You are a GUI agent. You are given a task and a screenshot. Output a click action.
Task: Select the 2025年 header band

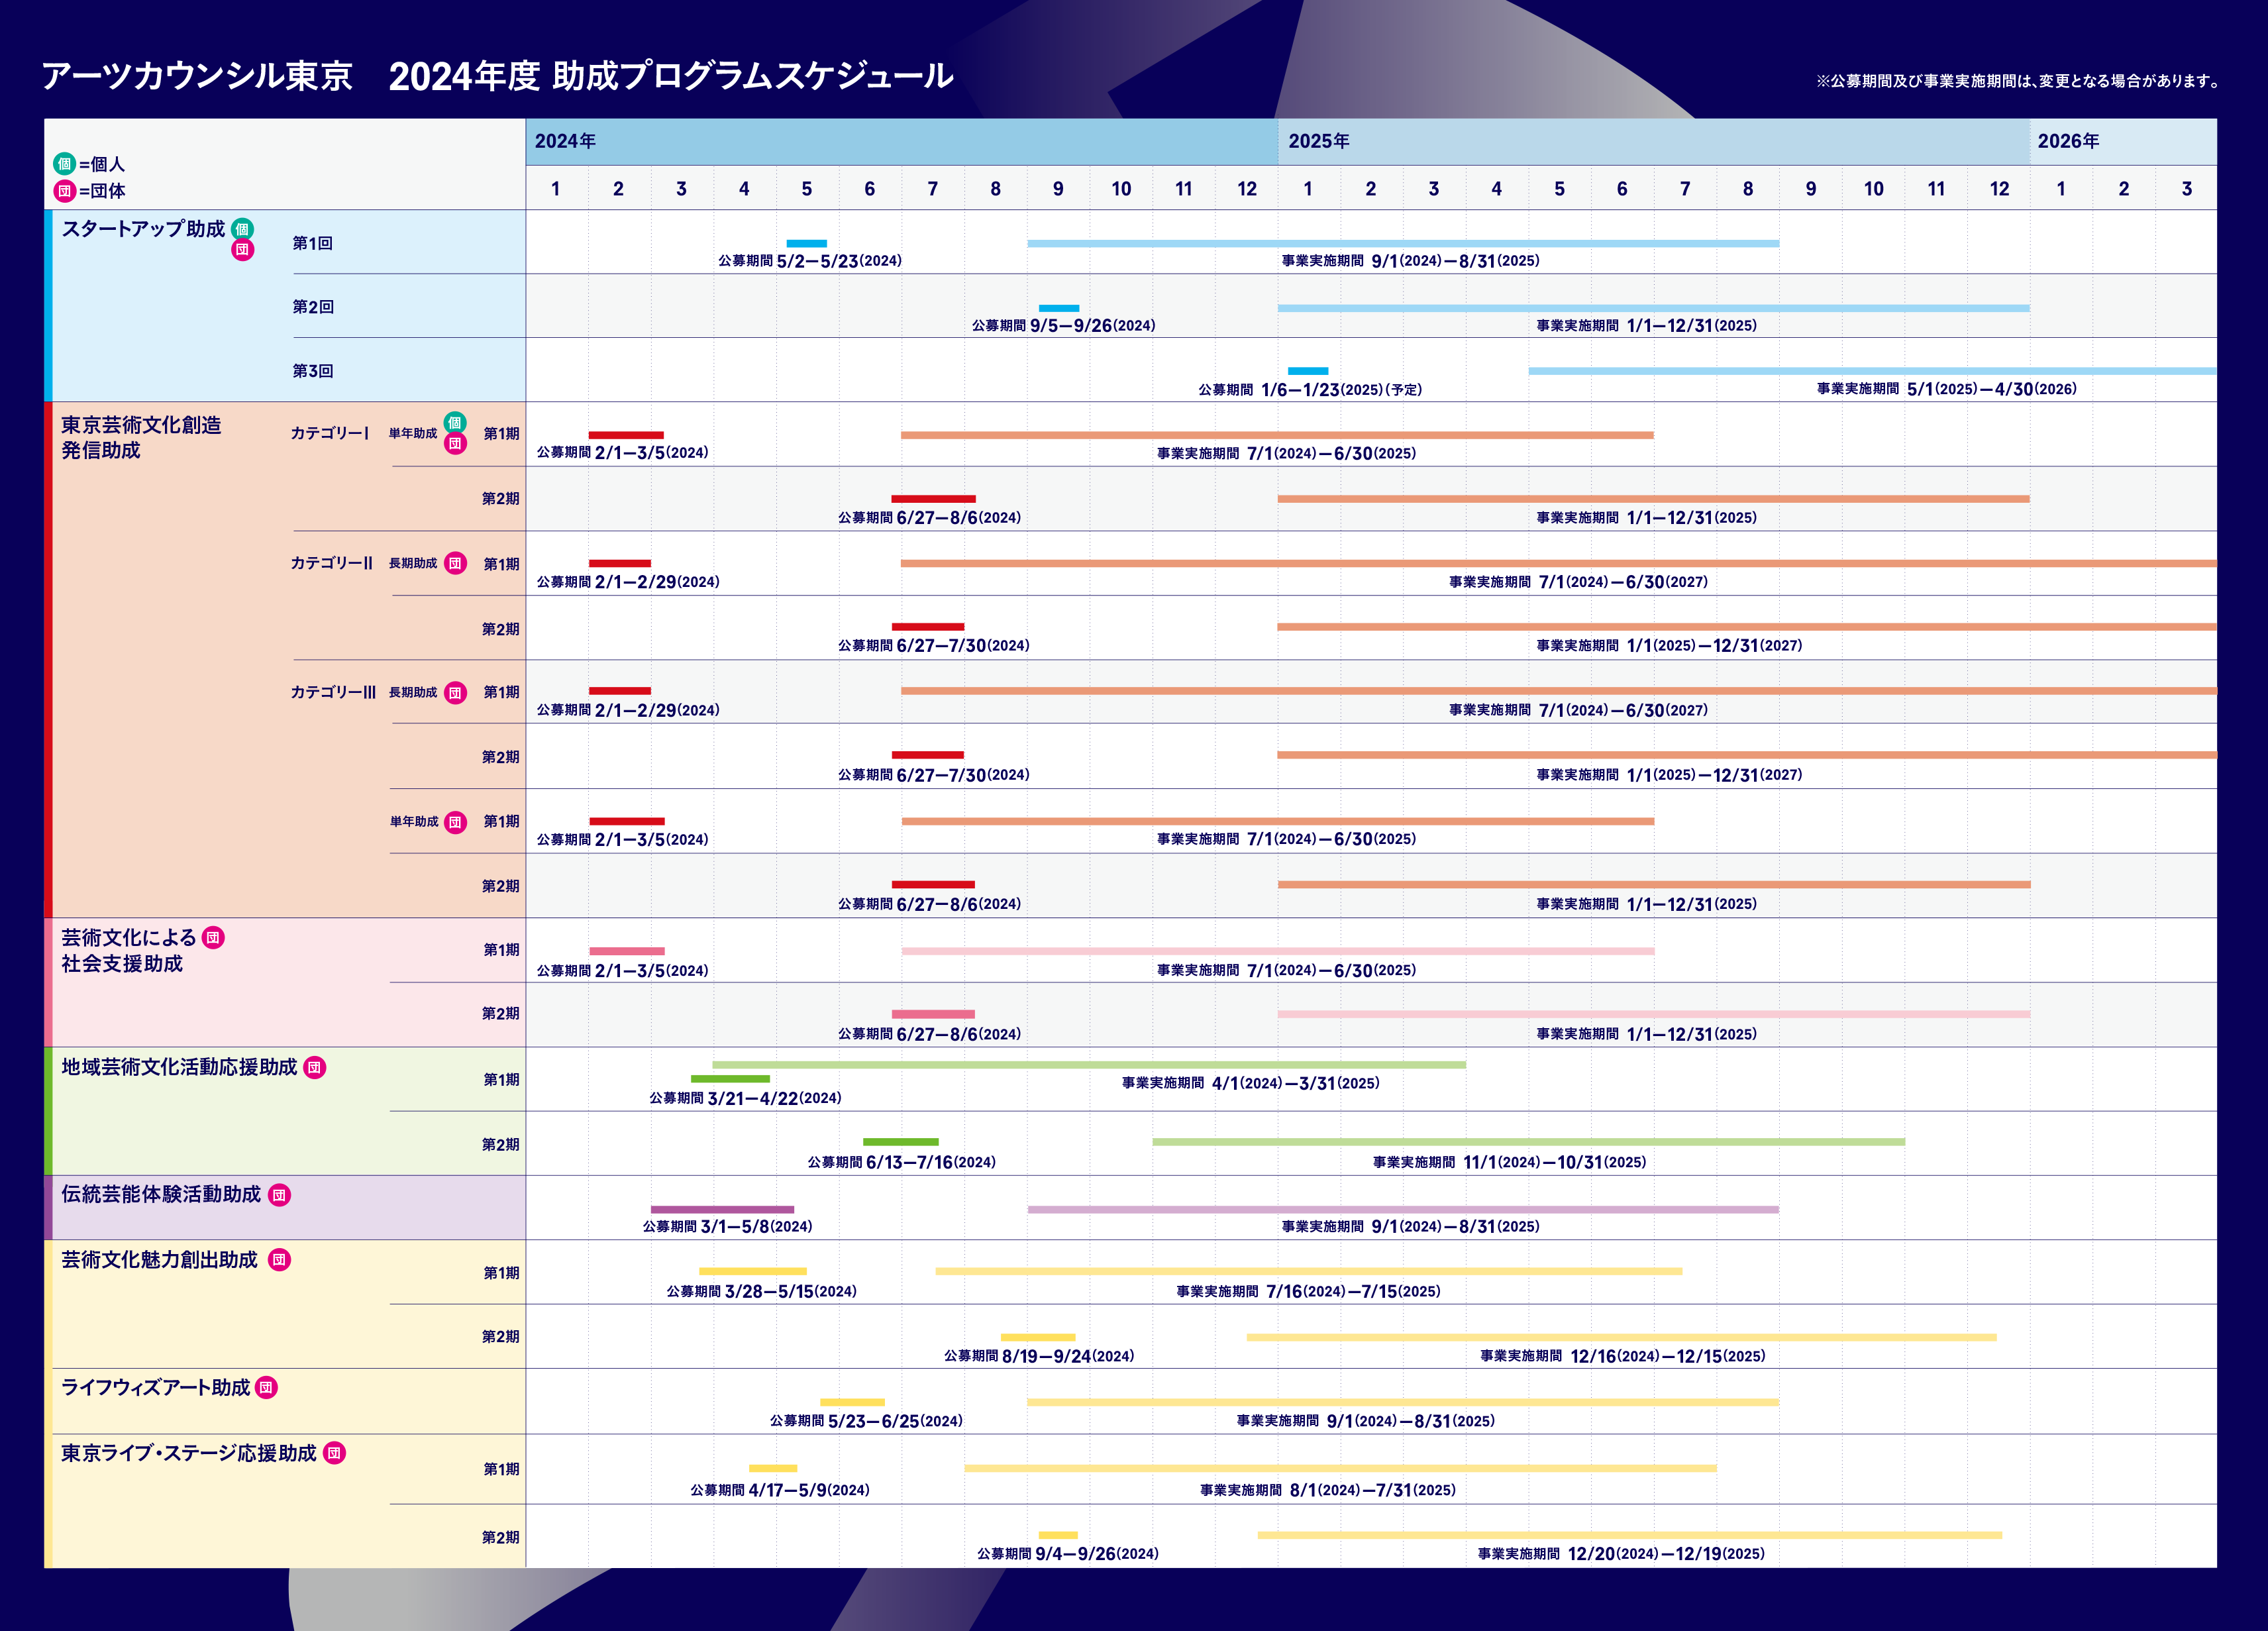(1653, 141)
